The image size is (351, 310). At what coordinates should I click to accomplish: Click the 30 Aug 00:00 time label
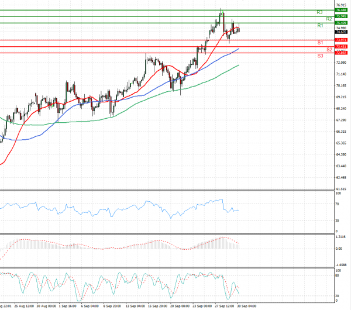point(47,306)
